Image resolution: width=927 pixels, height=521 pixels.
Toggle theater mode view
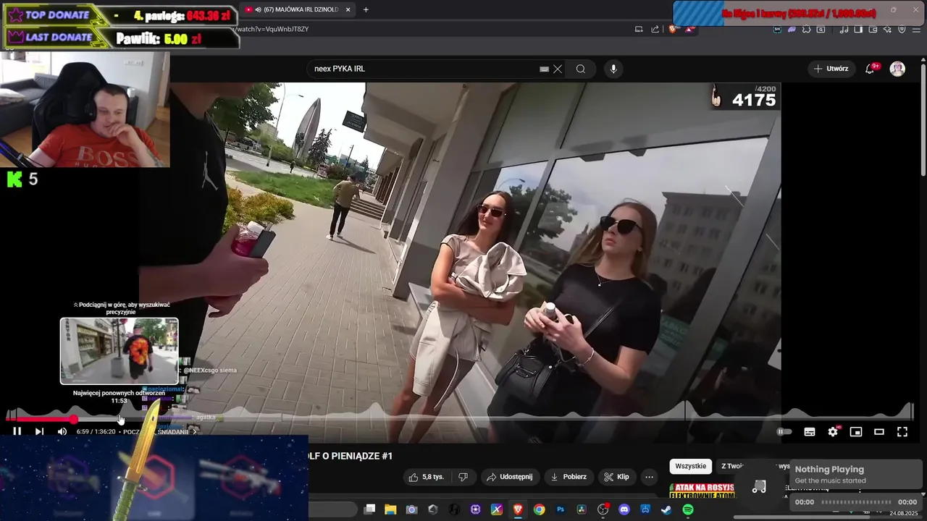pos(879,432)
